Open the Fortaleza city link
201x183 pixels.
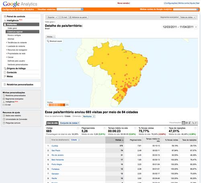coord(55,169)
